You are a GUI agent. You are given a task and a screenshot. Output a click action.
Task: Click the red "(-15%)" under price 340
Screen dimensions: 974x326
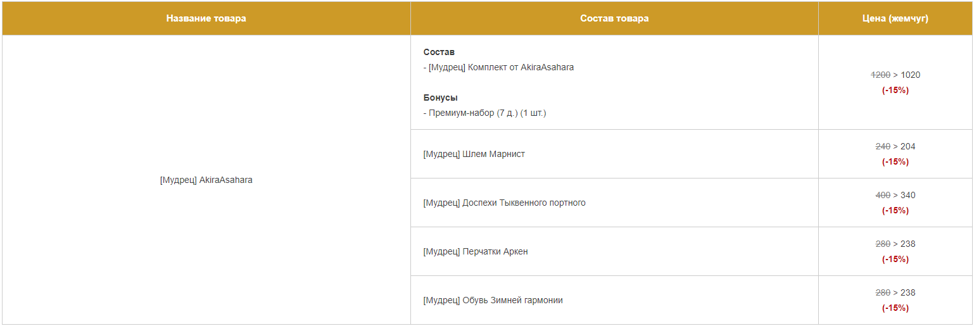895,210
